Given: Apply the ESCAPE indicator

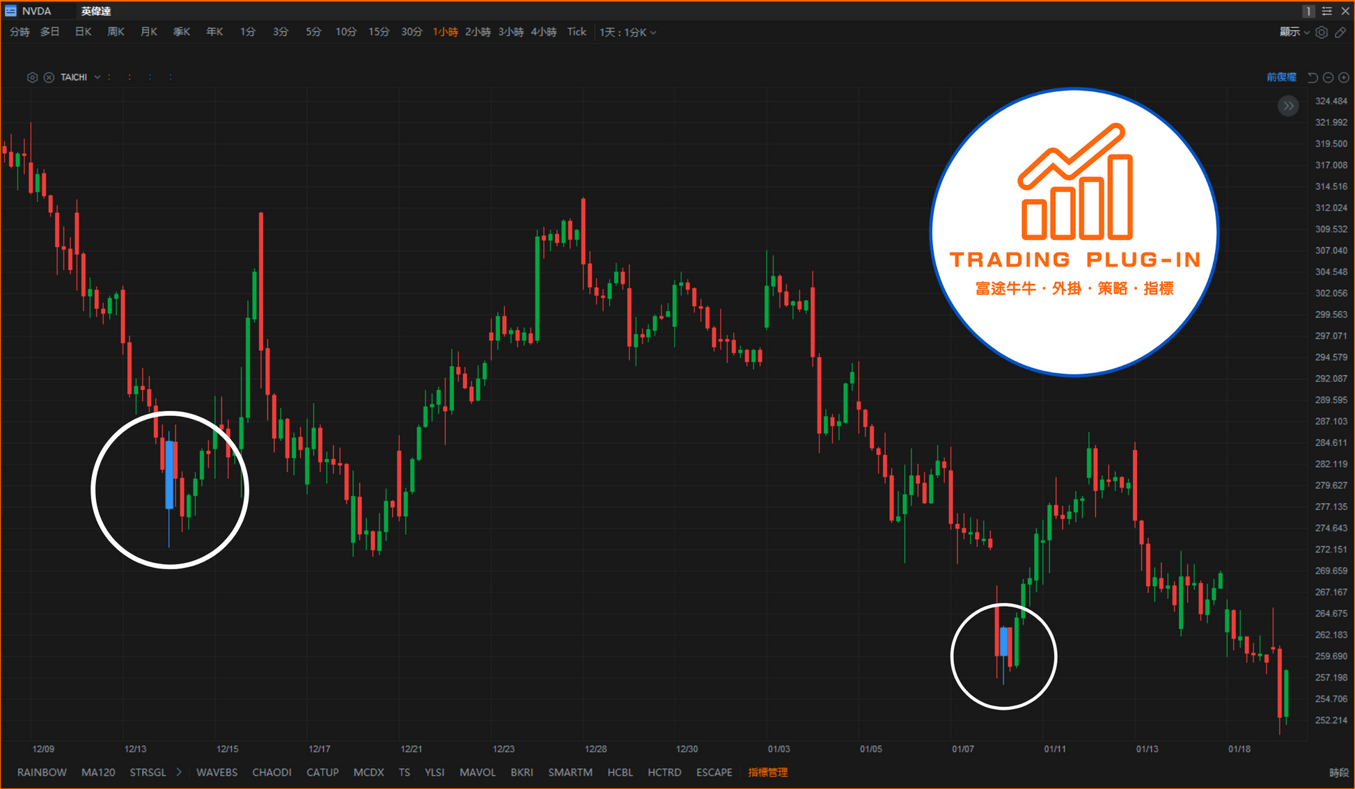Looking at the screenshot, I should 714,772.
